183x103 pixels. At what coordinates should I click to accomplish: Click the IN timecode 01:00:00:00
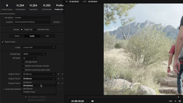click(74, 2)
